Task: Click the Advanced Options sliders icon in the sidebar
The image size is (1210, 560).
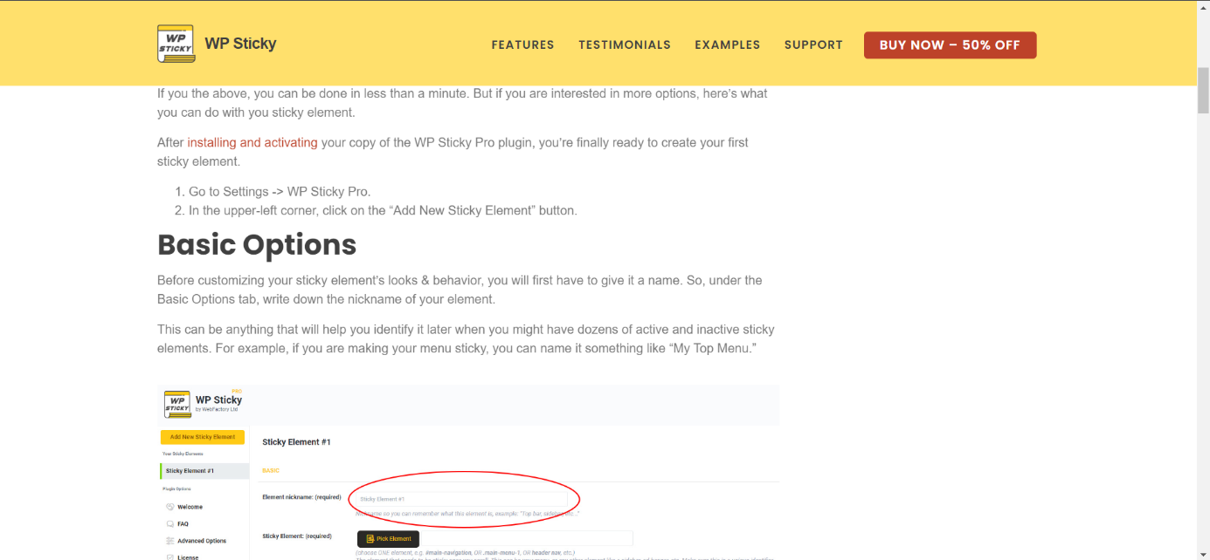Action: (170, 541)
